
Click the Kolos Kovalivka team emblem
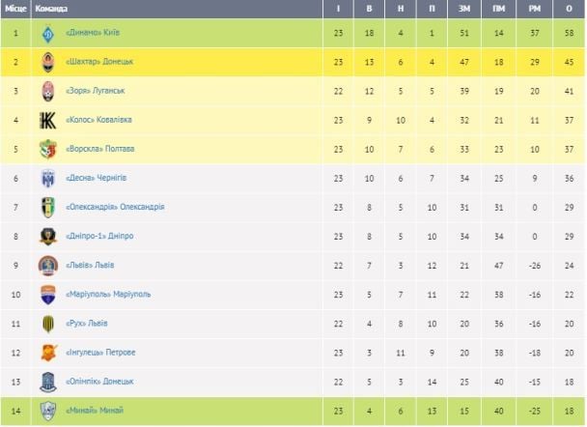(46, 120)
